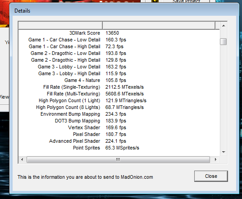
Task: Select Game 1 Car Chase Low Detail row
Action: tap(119, 40)
